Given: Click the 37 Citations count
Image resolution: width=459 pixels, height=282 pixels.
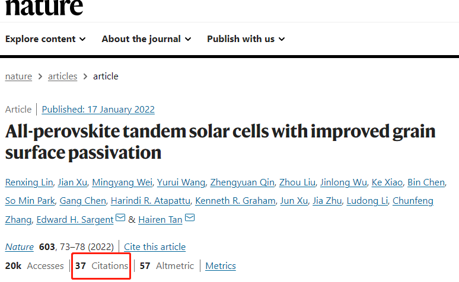Looking at the screenshot, I should (x=101, y=266).
